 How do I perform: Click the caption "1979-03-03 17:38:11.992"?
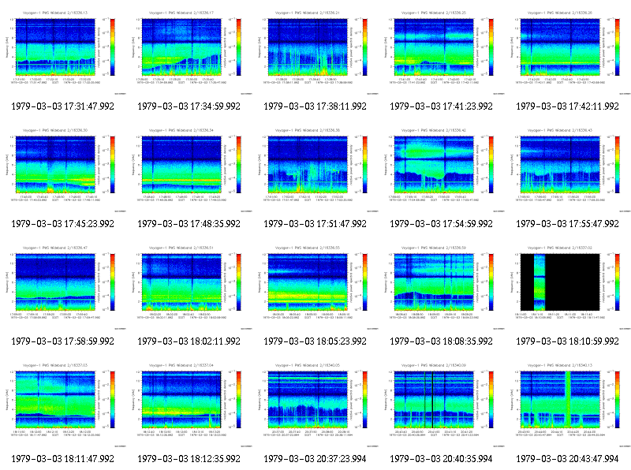[315, 106]
